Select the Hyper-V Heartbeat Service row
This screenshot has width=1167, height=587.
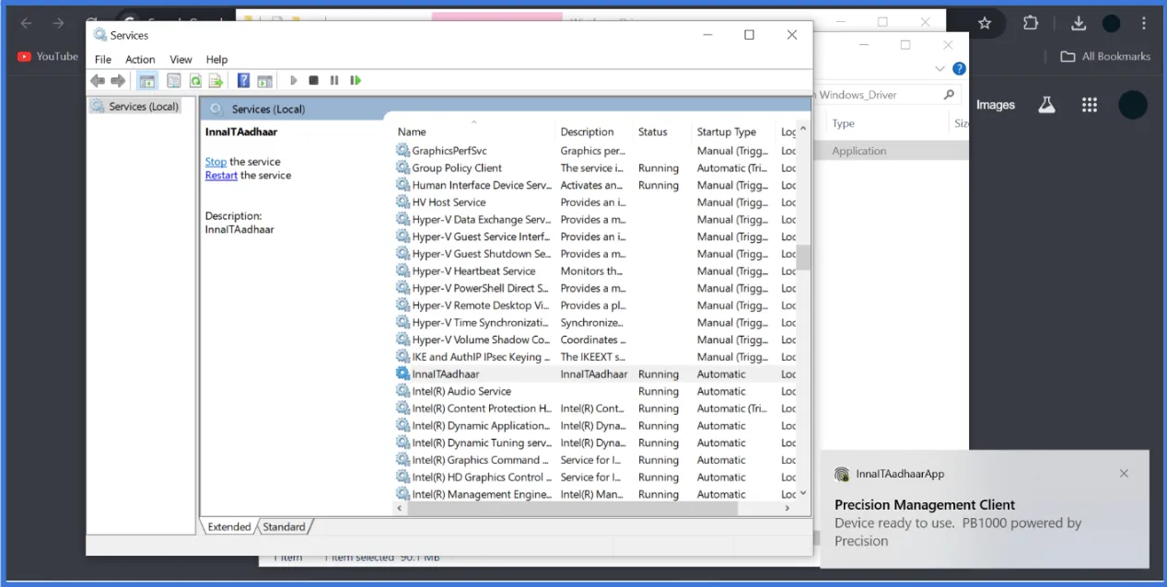pos(595,271)
